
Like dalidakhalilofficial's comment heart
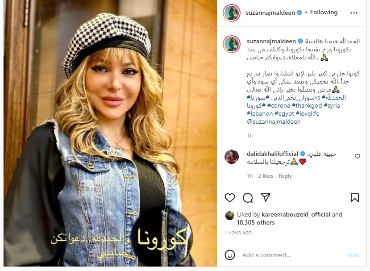click(358, 156)
